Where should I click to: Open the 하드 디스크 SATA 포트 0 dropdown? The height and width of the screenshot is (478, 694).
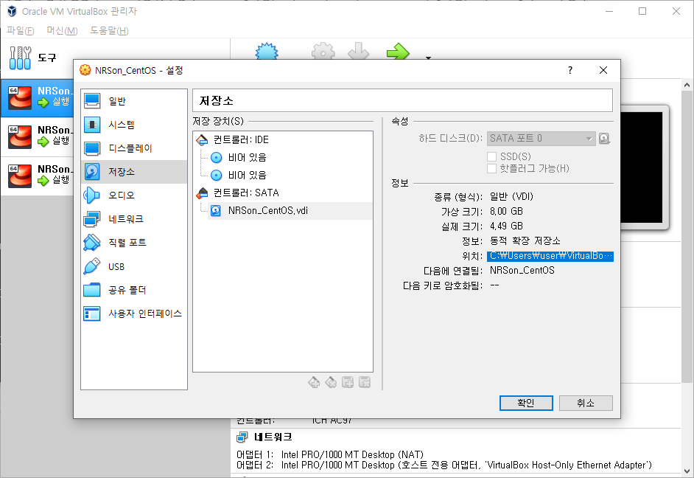tap(541, 139)
